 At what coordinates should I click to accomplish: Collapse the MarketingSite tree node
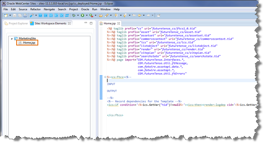(x=12, y=39)
